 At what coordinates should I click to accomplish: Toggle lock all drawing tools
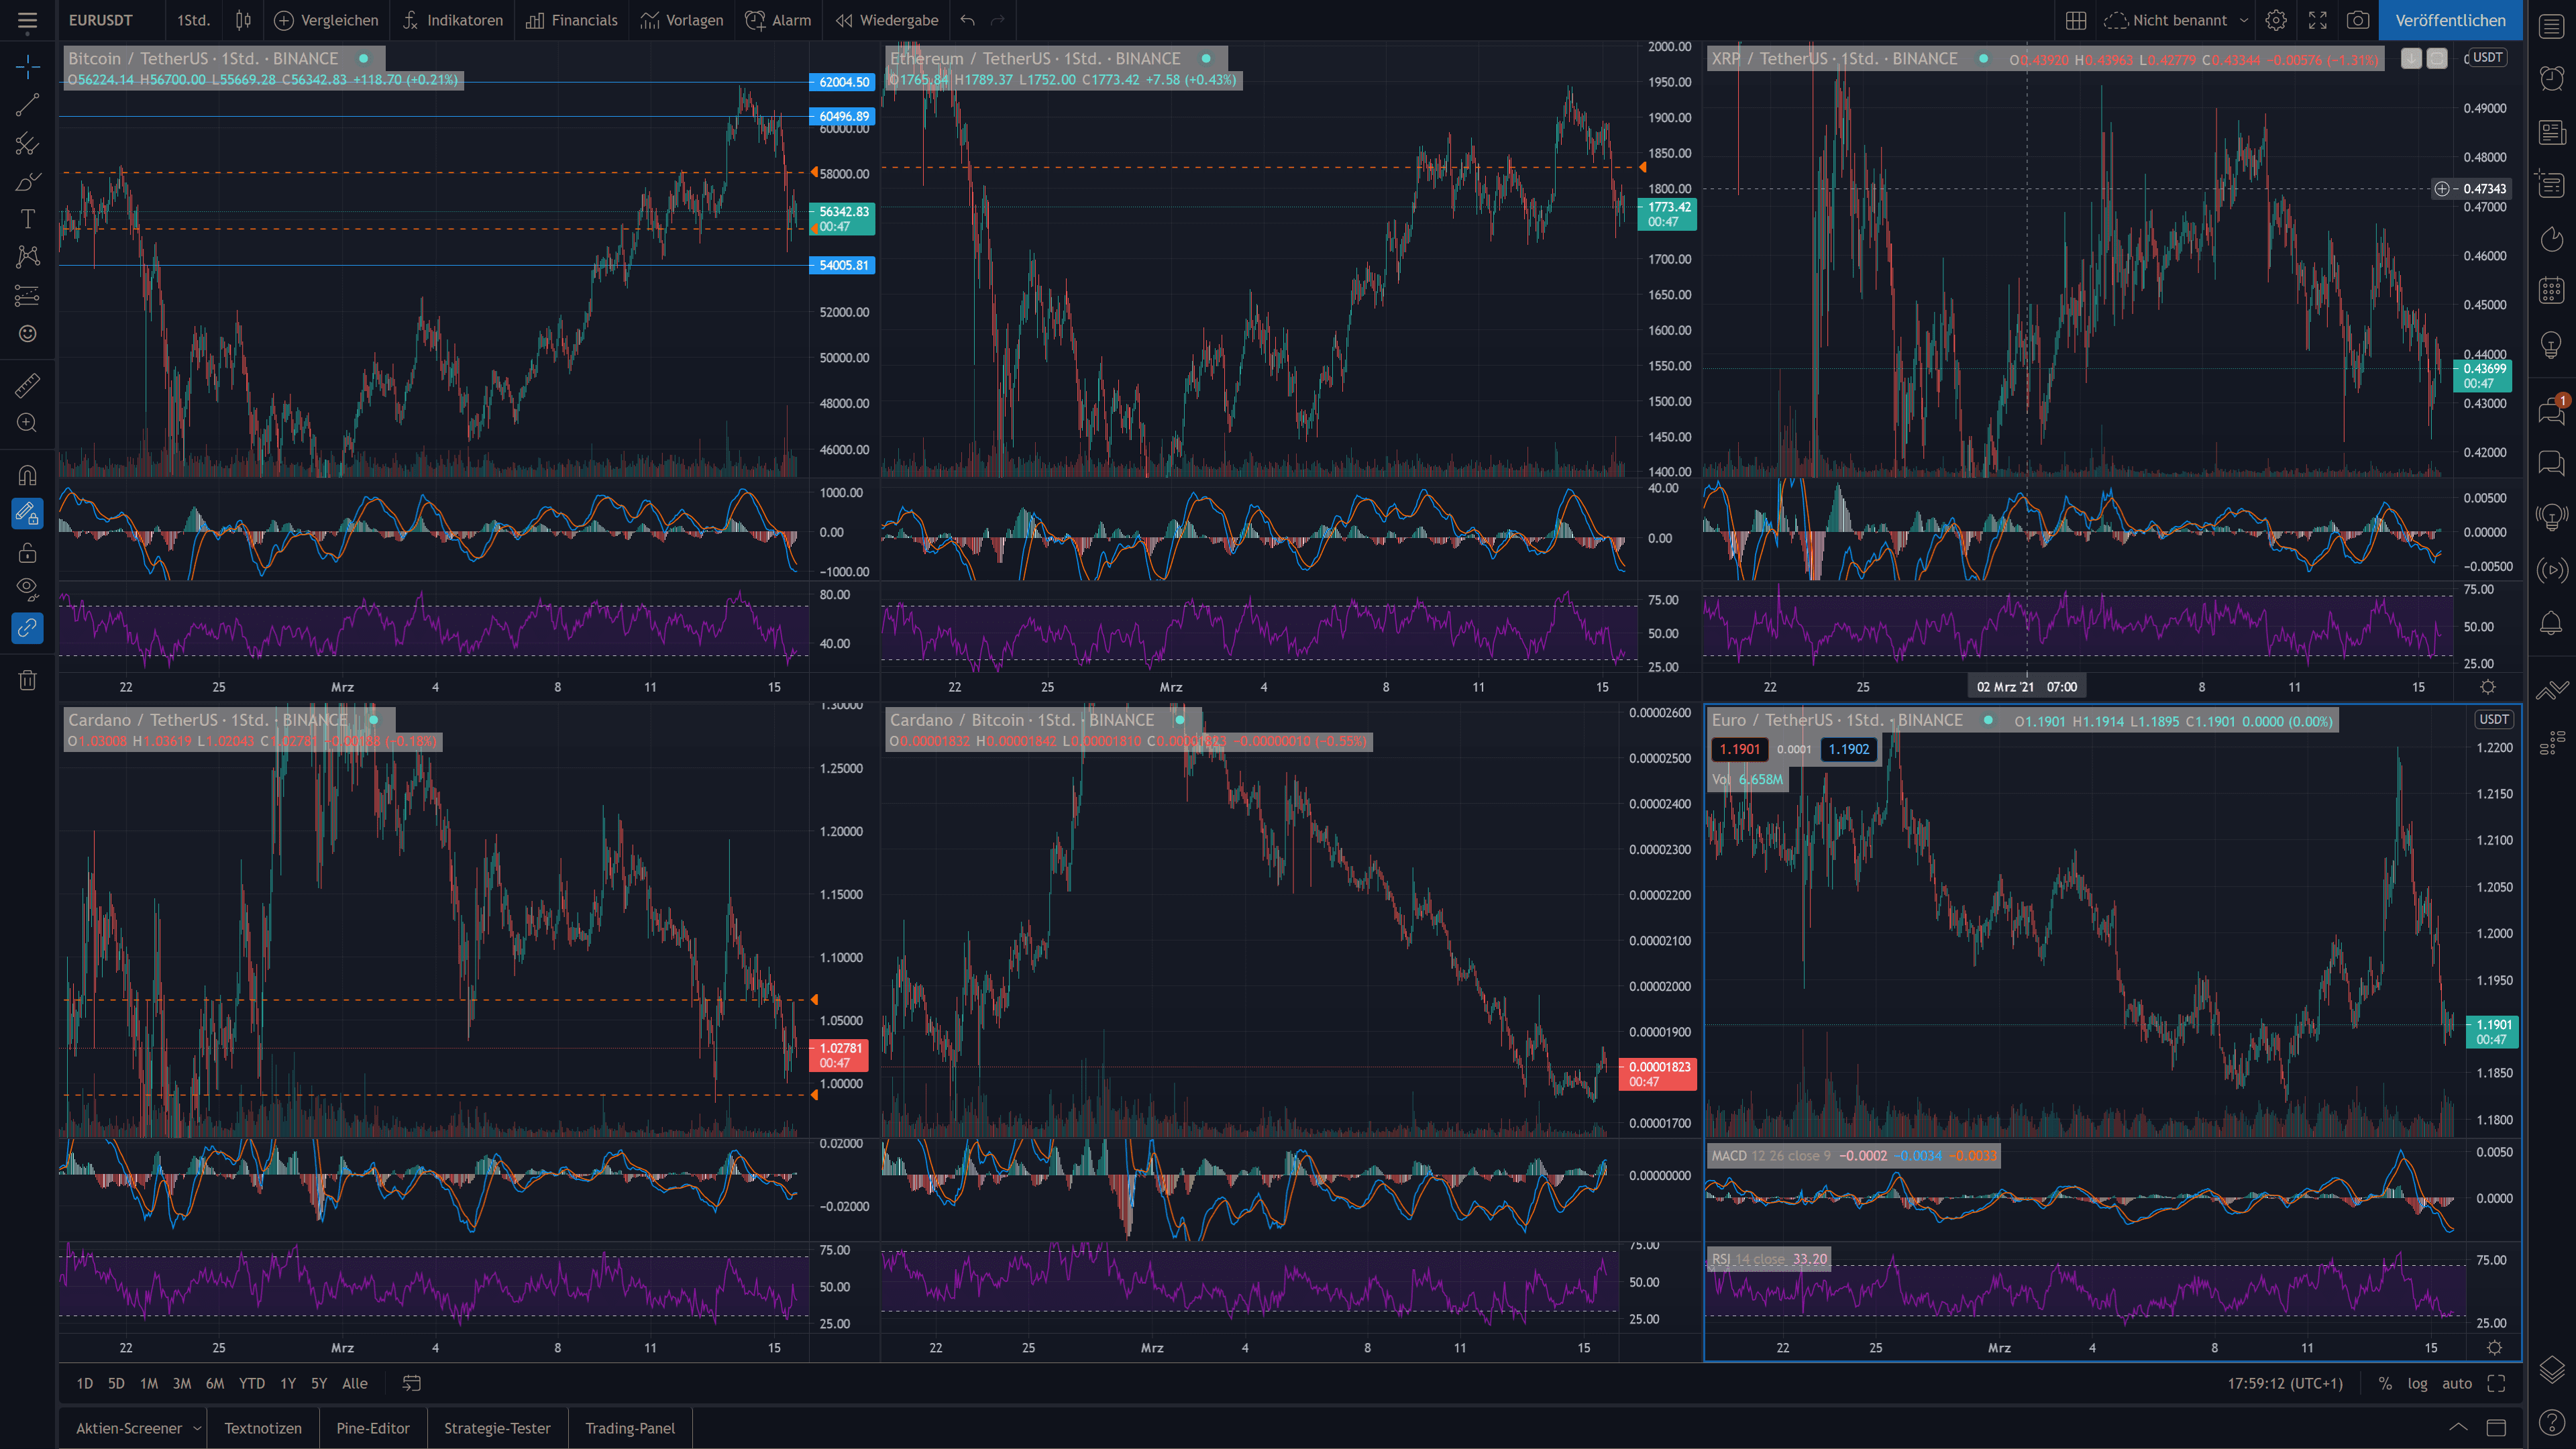point(27,552)
